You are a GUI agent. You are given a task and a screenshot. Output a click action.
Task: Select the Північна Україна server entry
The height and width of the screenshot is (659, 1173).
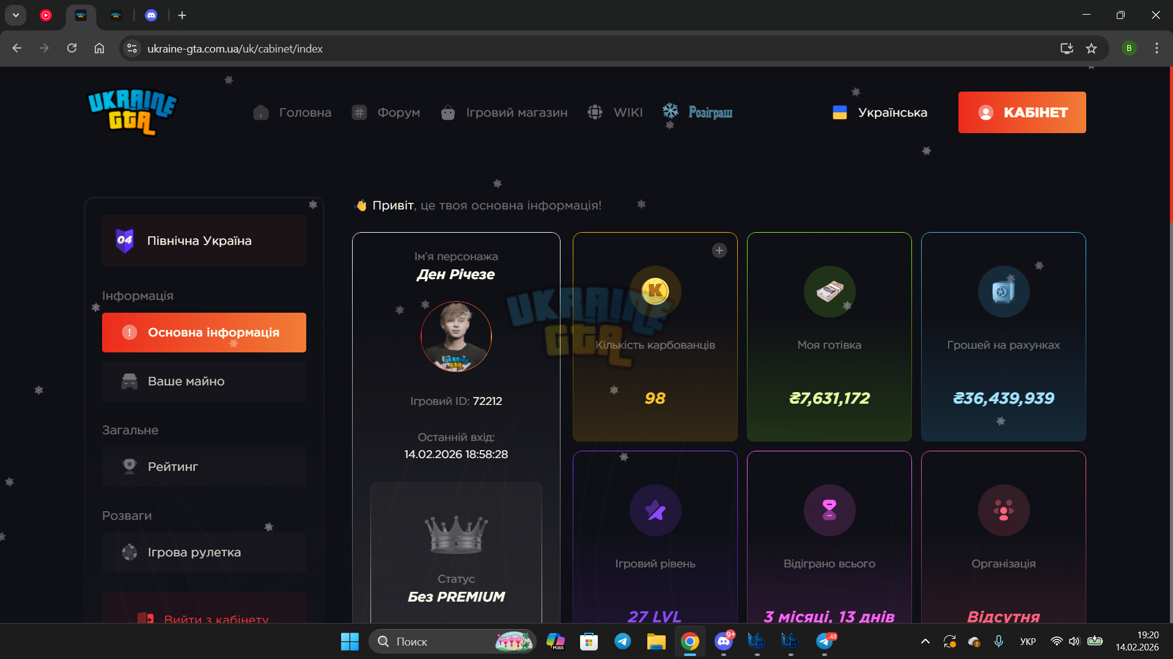click(204, 241)
